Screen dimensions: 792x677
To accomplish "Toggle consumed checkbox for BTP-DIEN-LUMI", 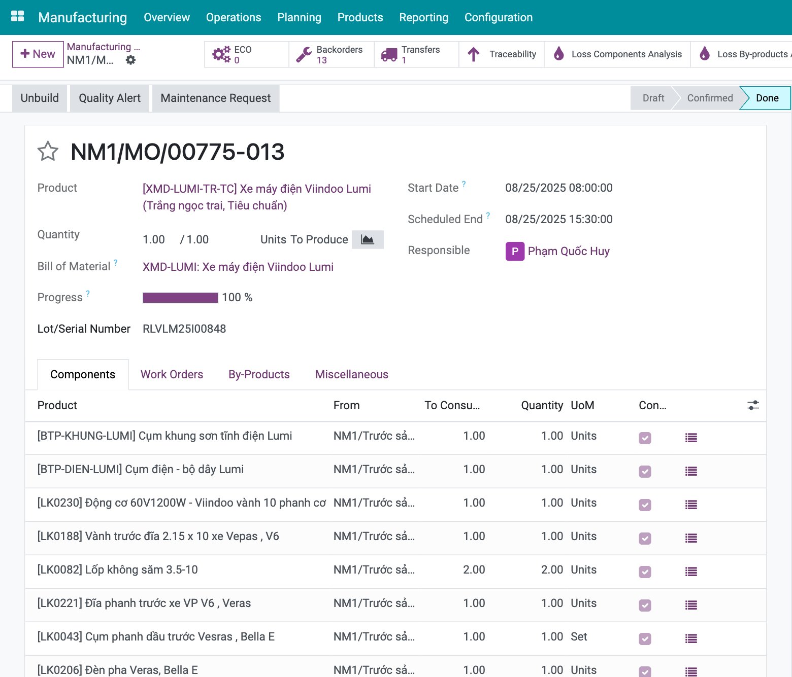I will tap(645, 471).
